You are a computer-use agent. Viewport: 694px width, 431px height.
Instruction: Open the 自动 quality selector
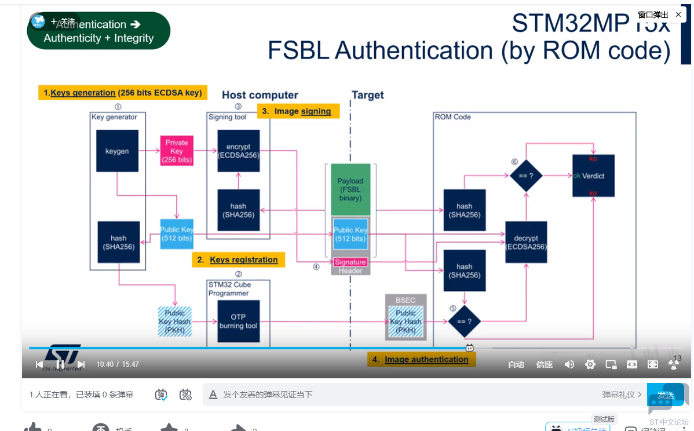point(516,364)
